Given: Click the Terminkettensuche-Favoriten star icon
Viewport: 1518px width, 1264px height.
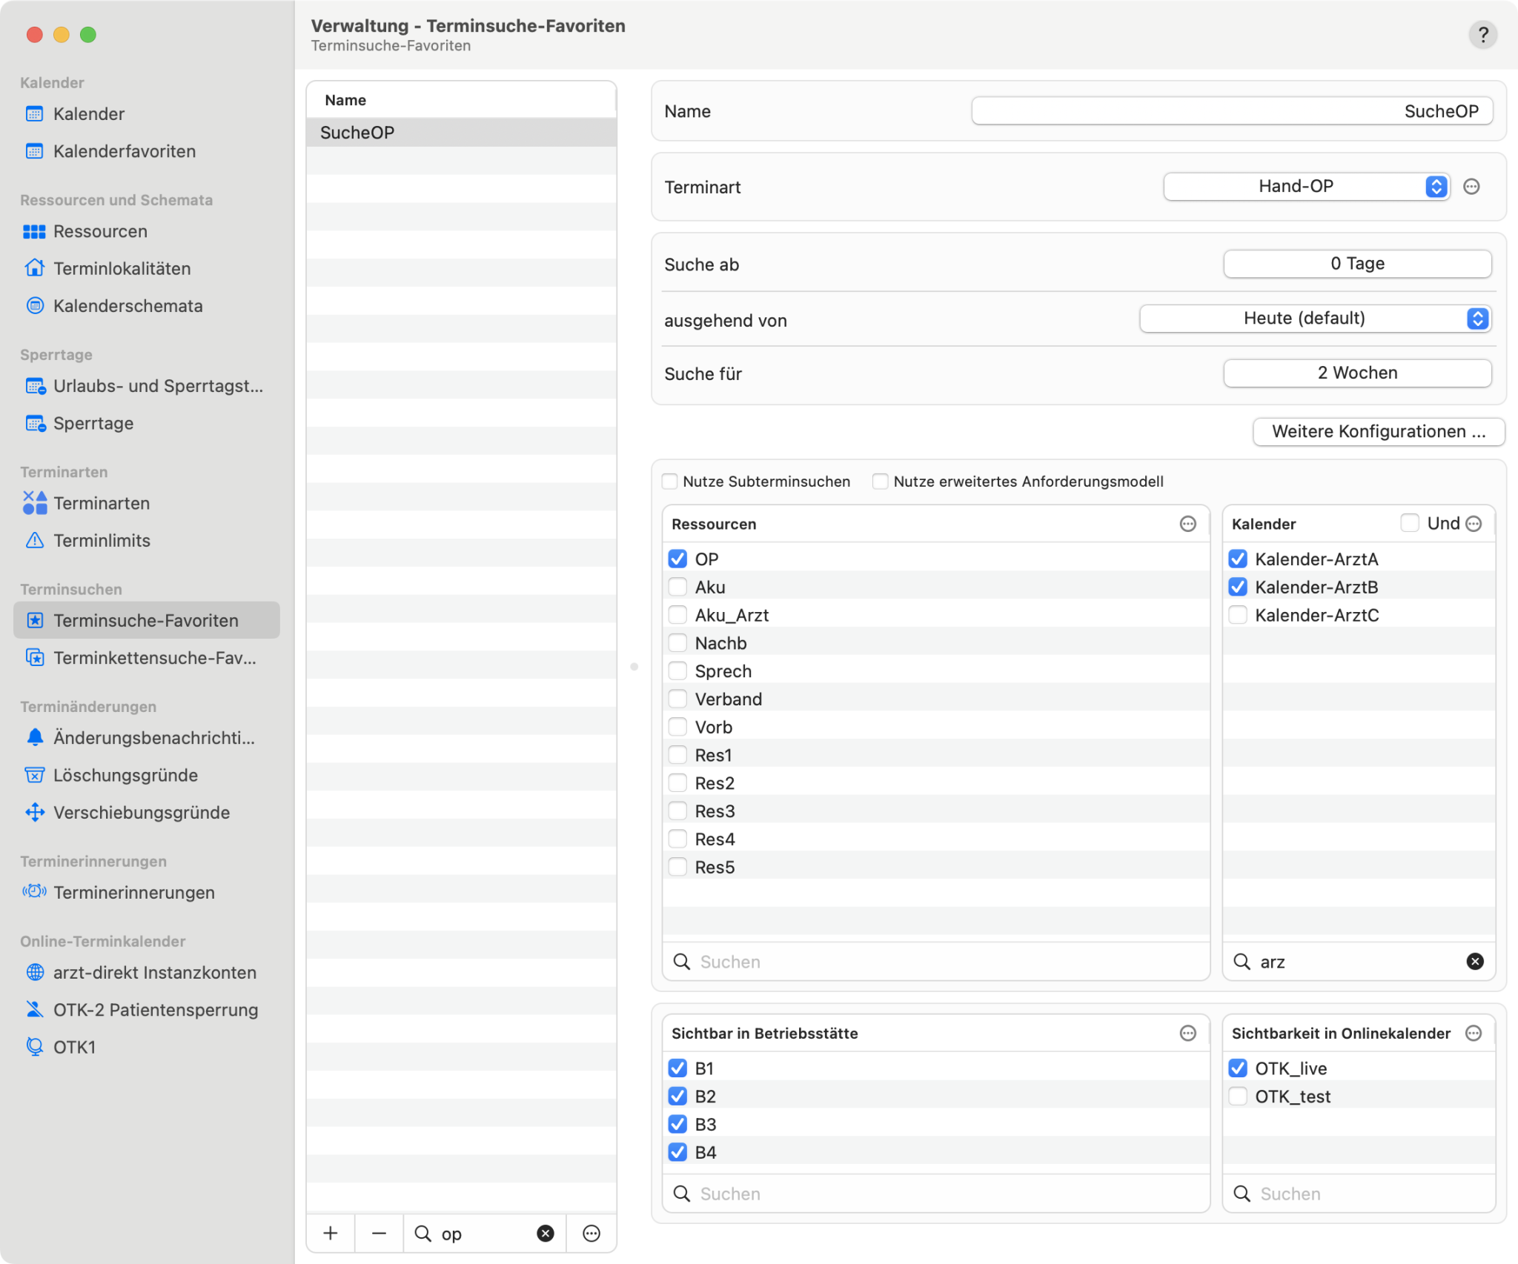Looking at the screenshot, I should [x=34, y=657].
